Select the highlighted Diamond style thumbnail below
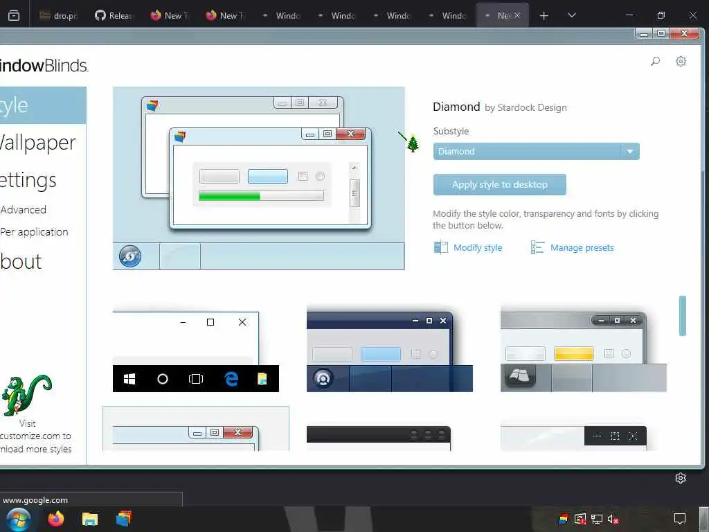 [196, 429]
